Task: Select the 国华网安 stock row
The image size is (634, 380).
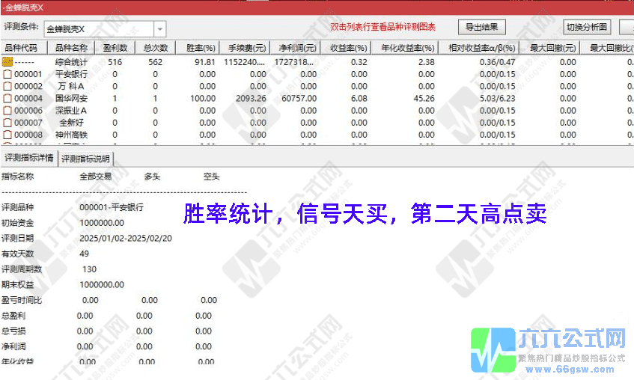Action: click(x=72, y=98)
